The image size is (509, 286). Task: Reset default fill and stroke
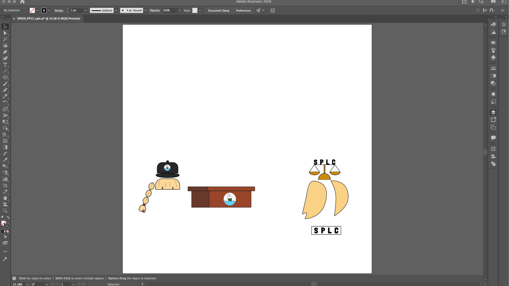3,218
